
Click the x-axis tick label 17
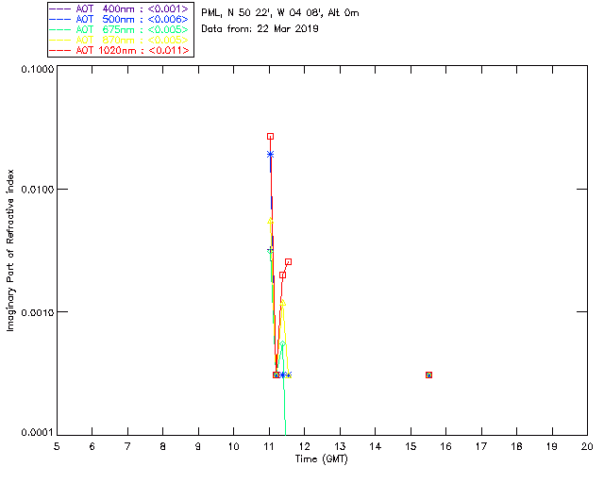click(481, 446)
